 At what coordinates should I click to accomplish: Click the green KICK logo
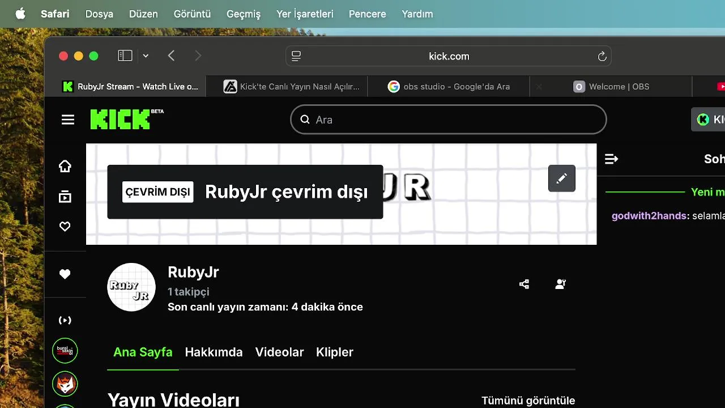click(120, 119)
